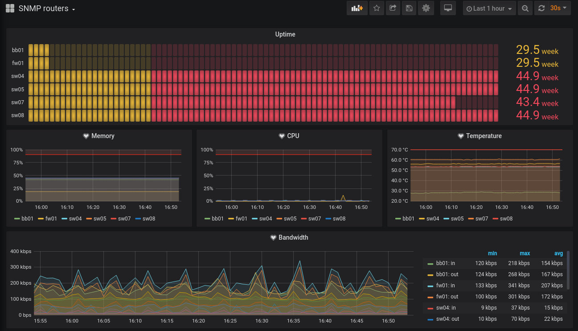Click the sw04 row label in Uptime

(x=18, y=76)
